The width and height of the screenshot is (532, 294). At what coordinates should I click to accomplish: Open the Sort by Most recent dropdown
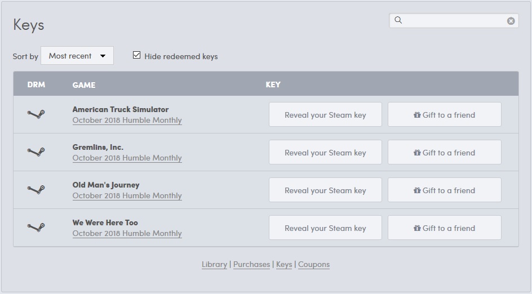[x=77, y=56]
